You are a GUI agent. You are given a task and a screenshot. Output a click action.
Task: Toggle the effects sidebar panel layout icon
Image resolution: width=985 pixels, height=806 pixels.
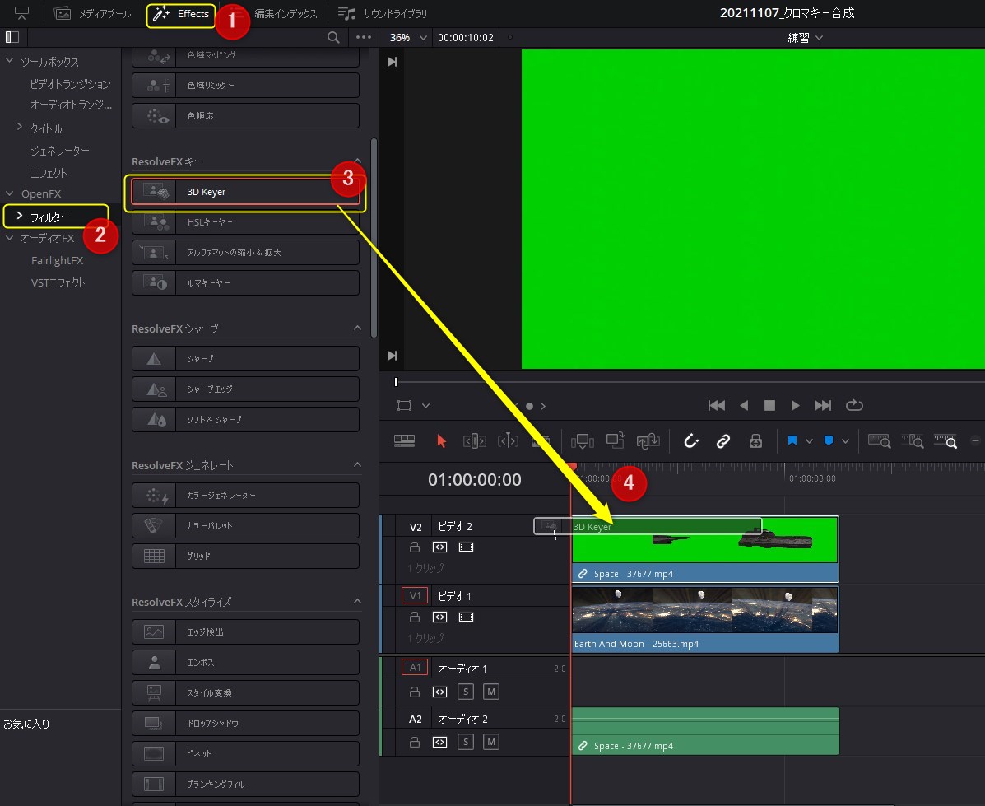coord(12,37)
